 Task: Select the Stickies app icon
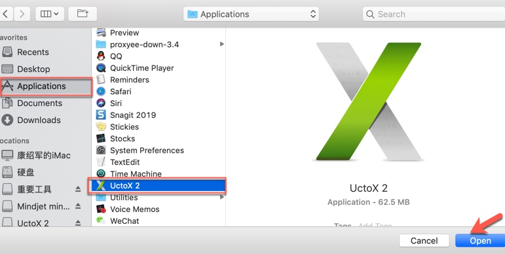101,126
